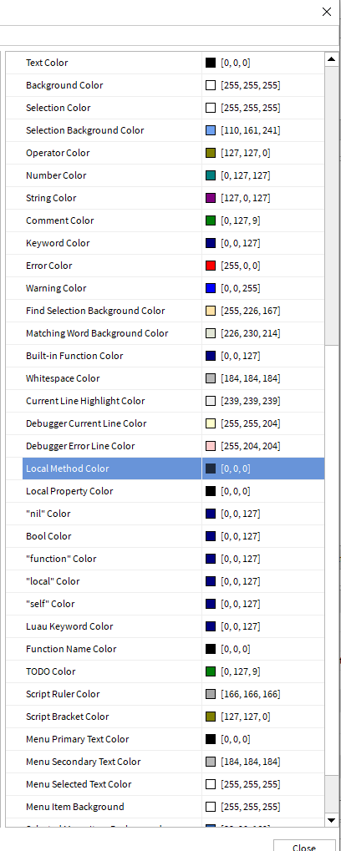Open the Comment Color green swatch
341x851 pixels.
[211, 220]
